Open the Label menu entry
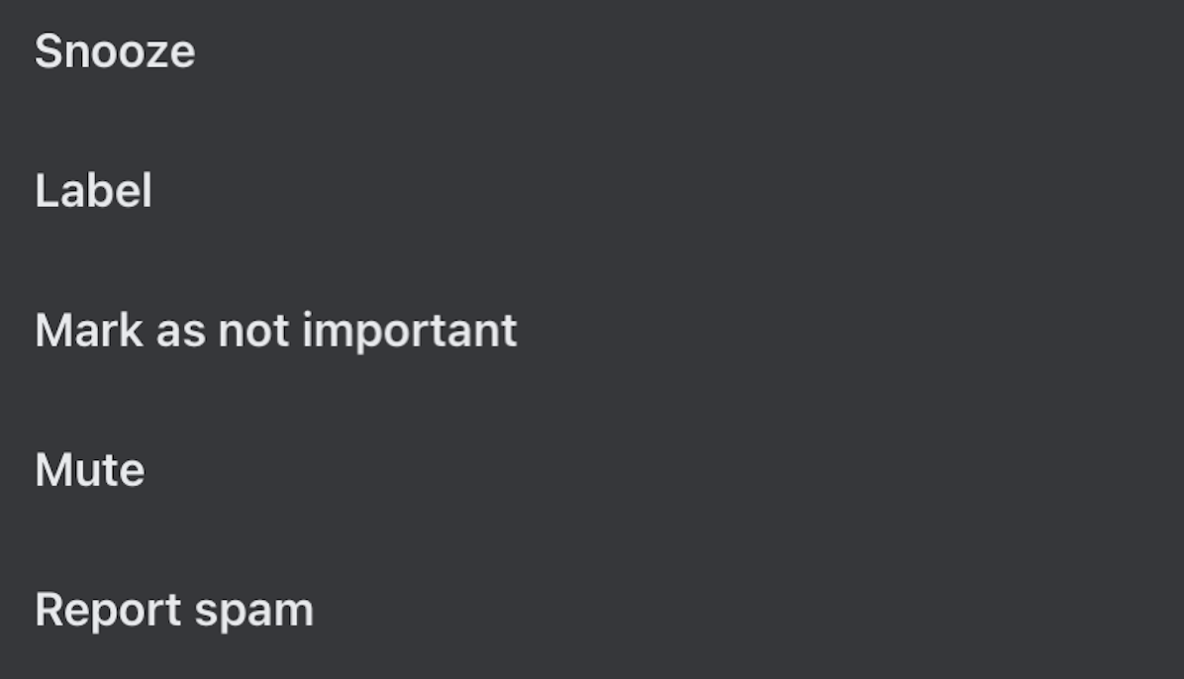1184x679 pixels. [93, 191]
